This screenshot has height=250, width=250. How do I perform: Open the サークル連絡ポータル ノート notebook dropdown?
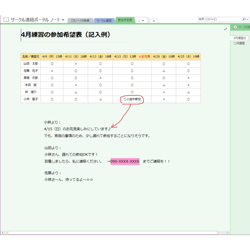click(x=63, y=20)
